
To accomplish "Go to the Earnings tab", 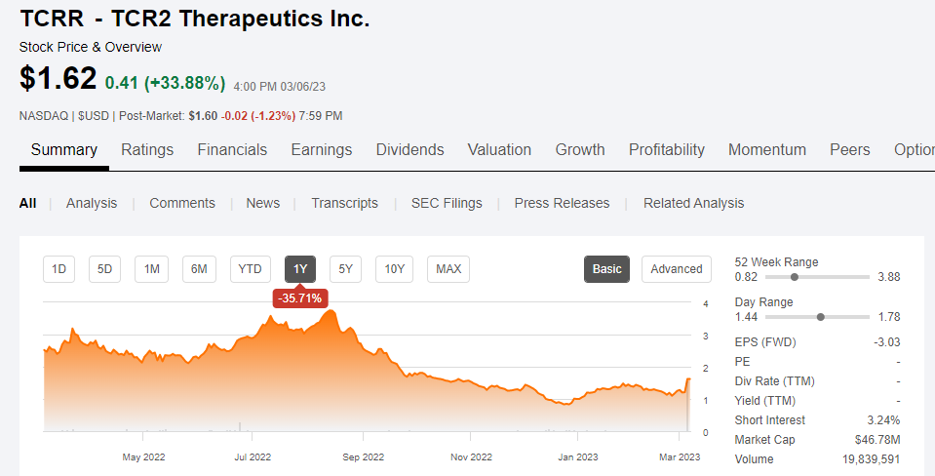I will 321,149.
